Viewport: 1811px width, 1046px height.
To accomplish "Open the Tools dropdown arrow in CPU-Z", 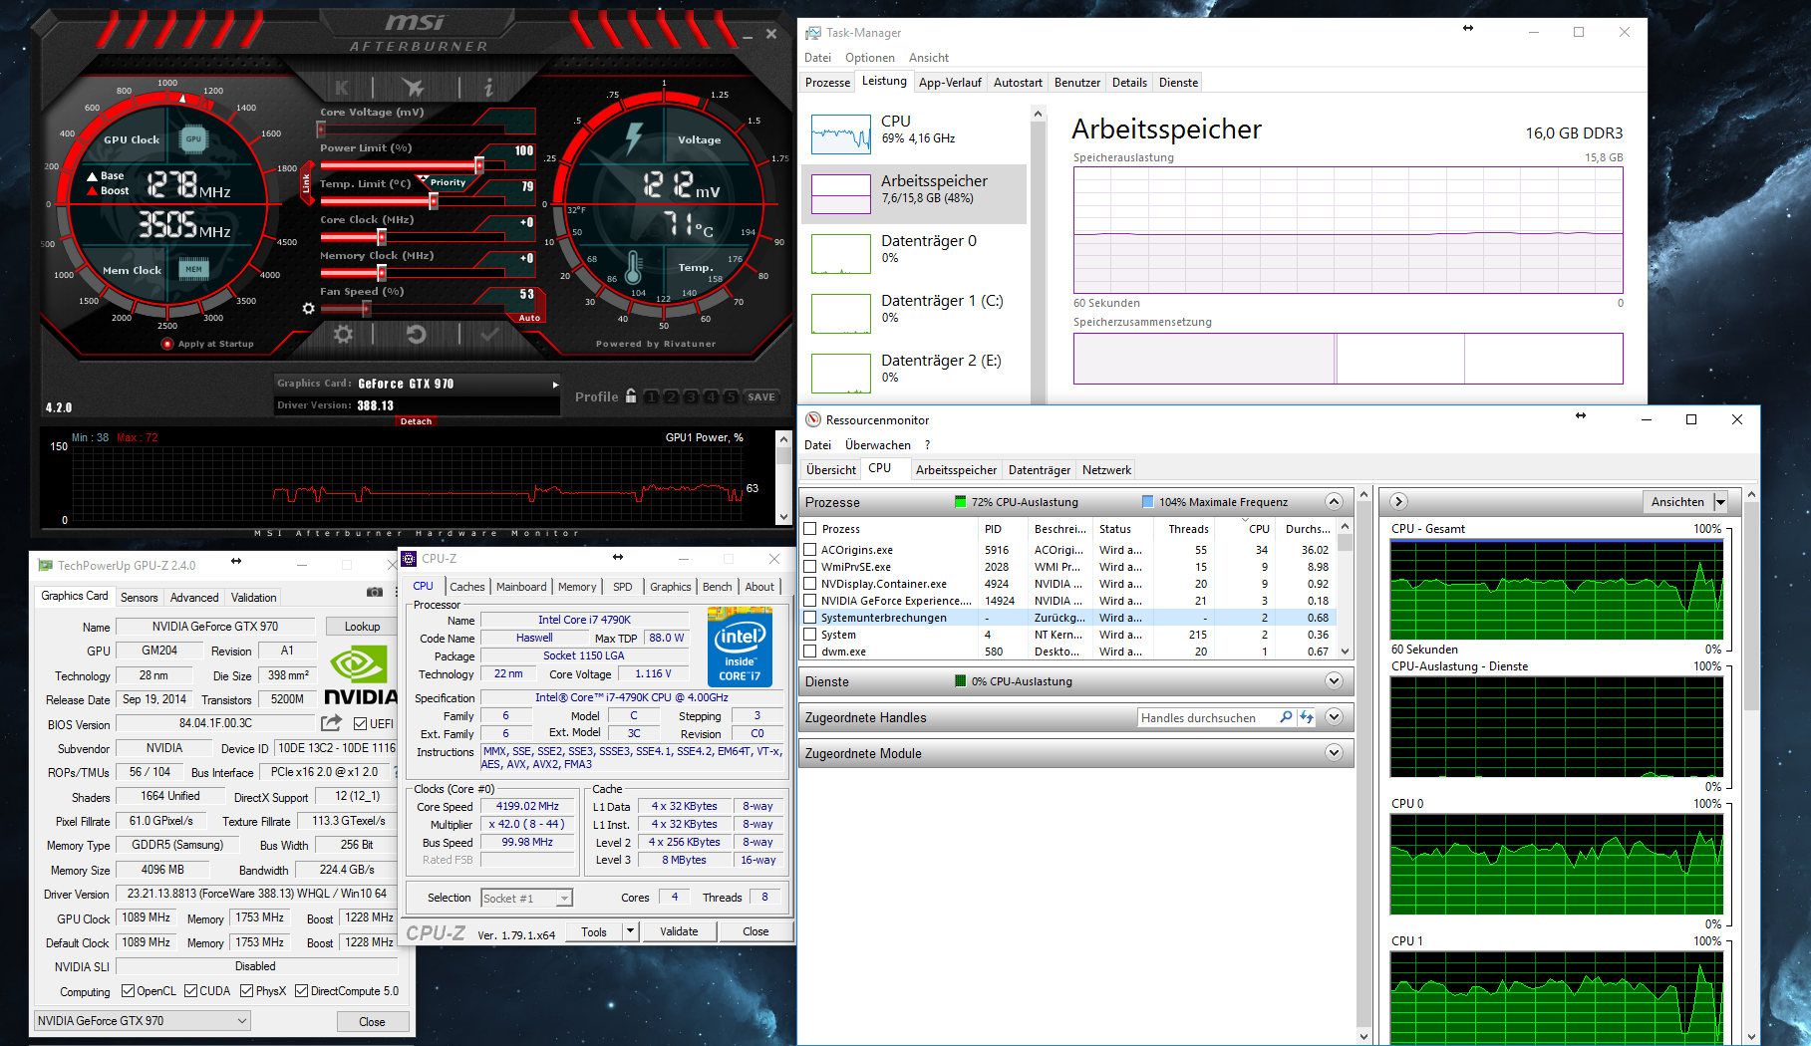I will coord(630,931).
